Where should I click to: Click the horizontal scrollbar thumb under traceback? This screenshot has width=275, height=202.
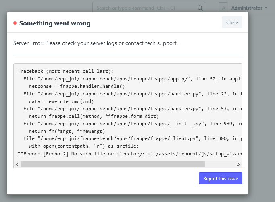(x=112, y=164)
